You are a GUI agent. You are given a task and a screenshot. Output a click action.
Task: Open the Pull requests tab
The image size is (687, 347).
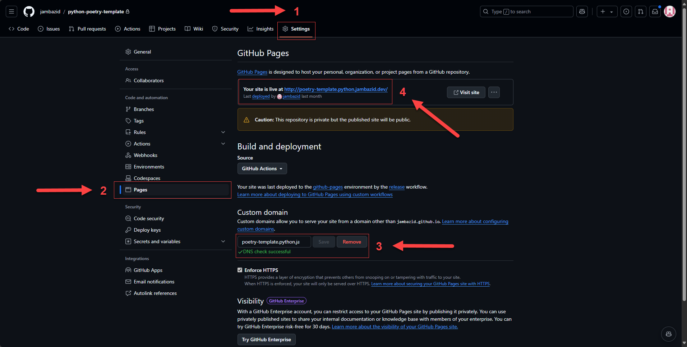tap(87, 29)
